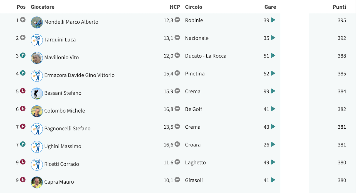The height and width of the screenshot is (193, 356).
Task: Click the We Golfers avatar of Tarquini Luca
Action: [37, 40]
